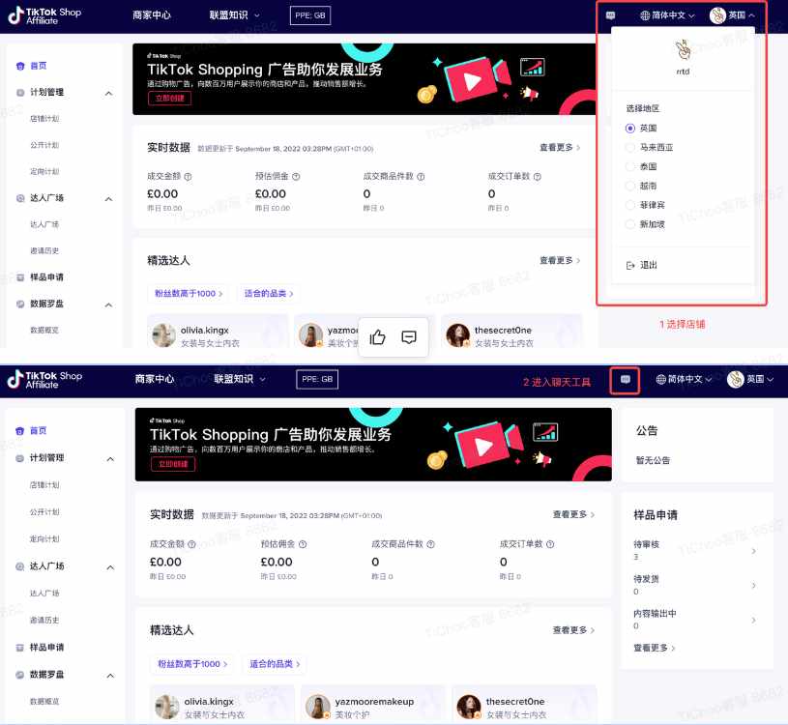788x725 pixels.
Task: Select the 马来西亚 region radio button
Action: [629, 148]
